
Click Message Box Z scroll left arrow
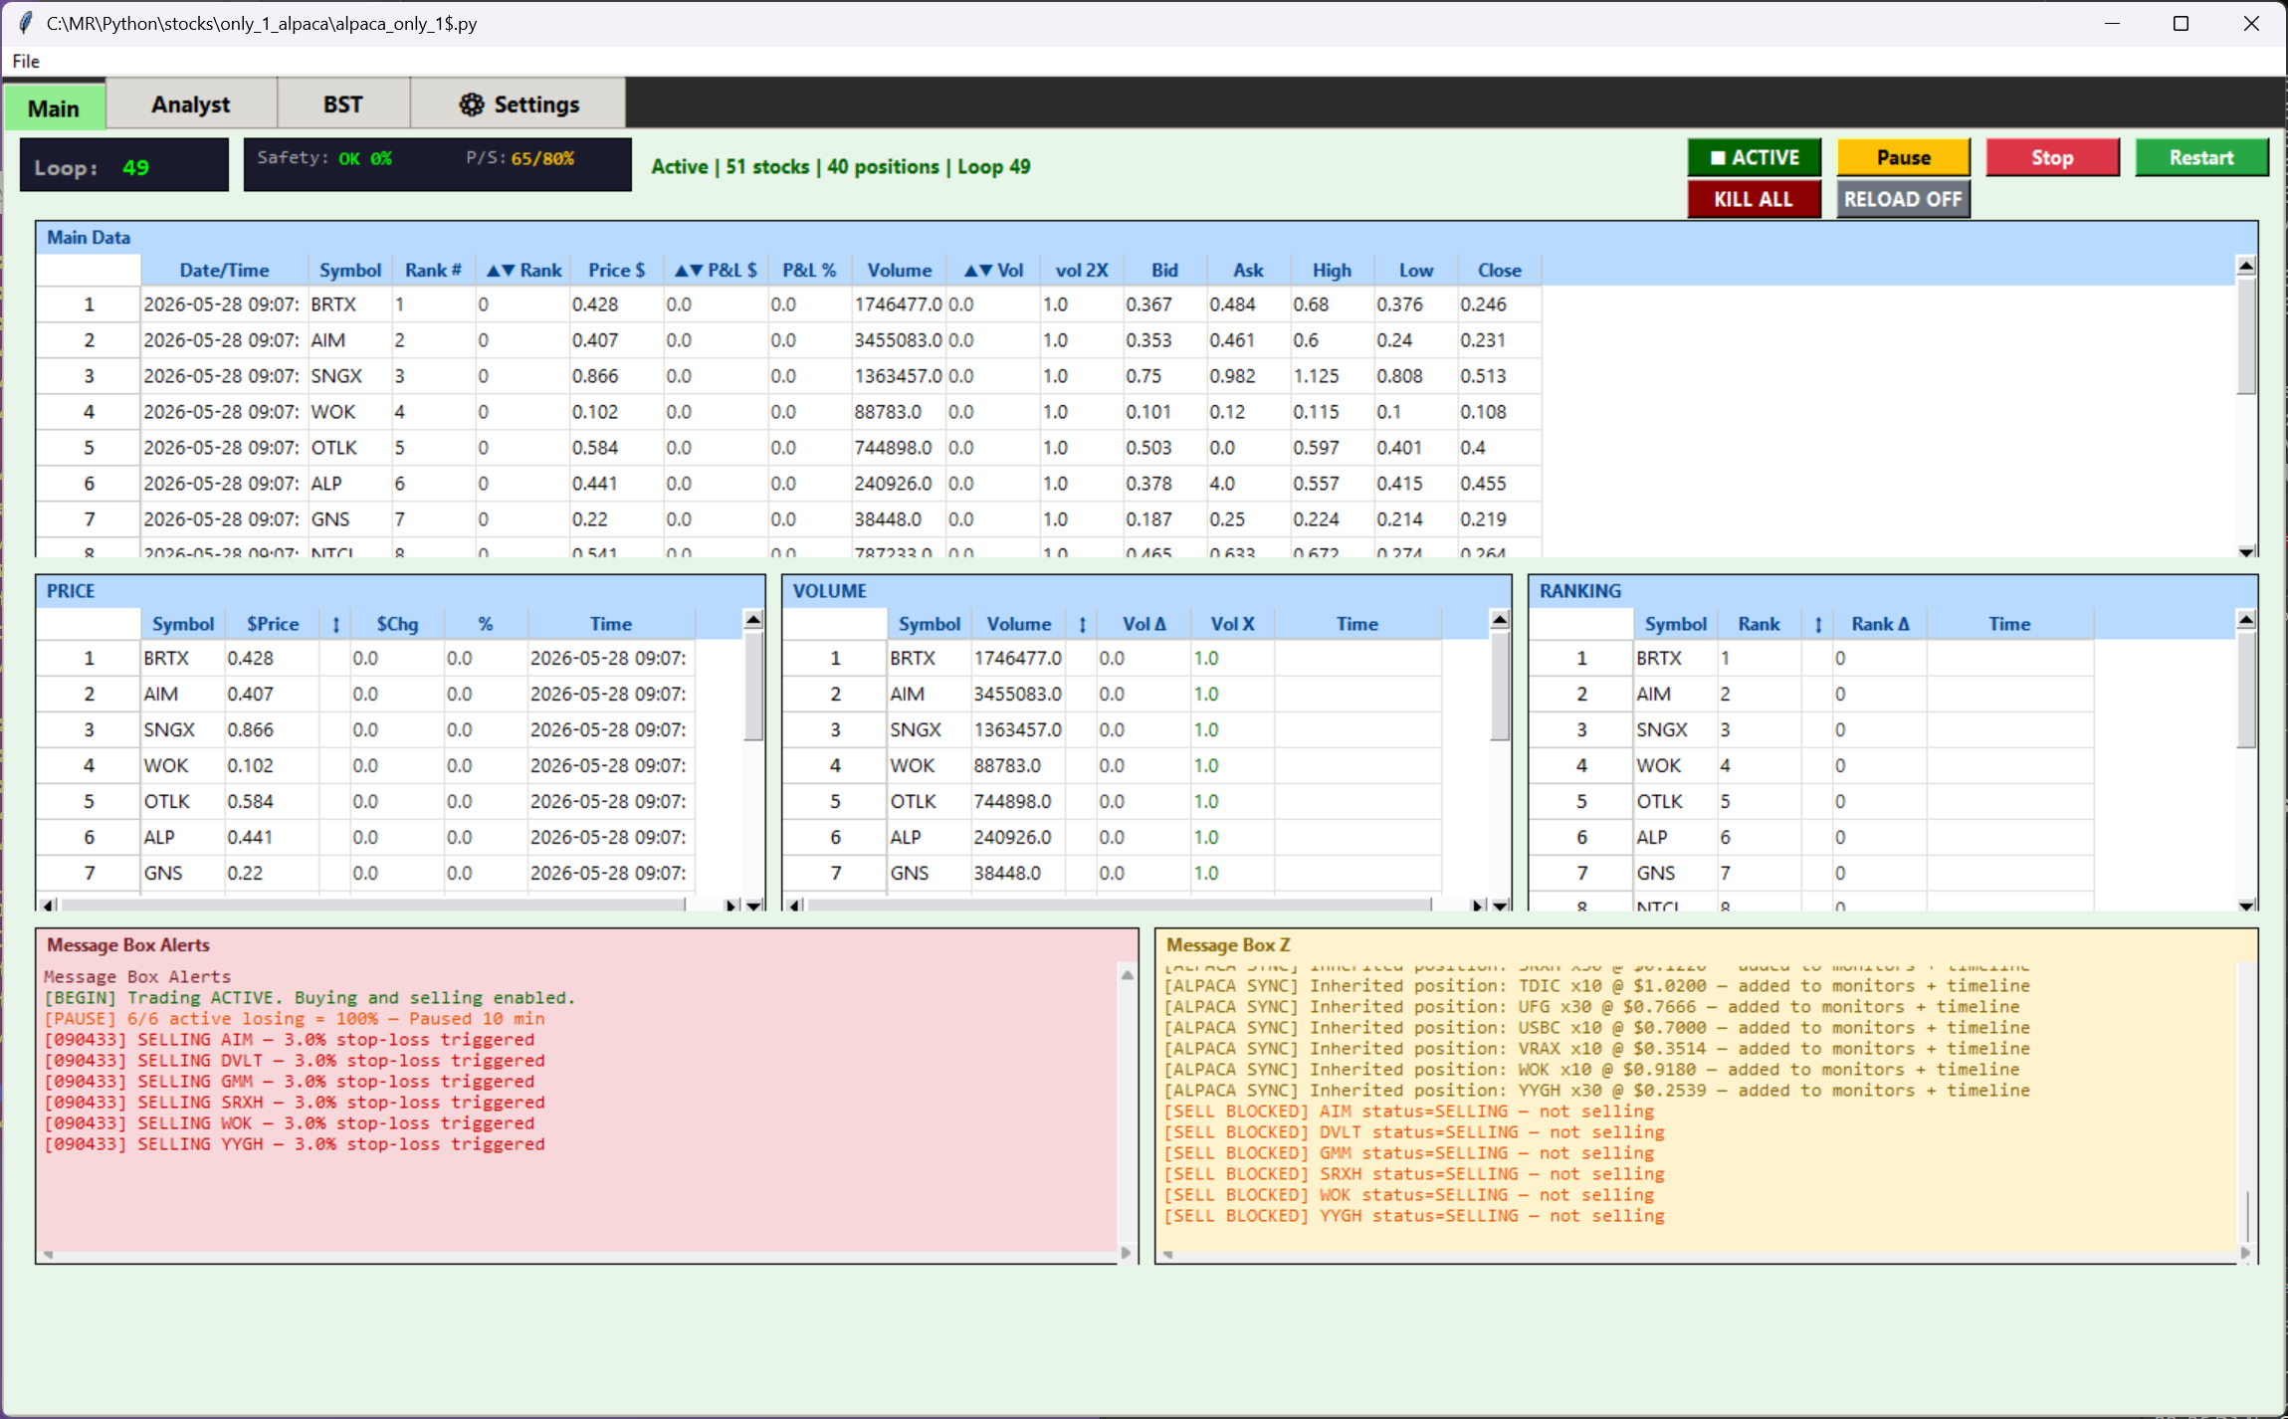point(1167,1255)
